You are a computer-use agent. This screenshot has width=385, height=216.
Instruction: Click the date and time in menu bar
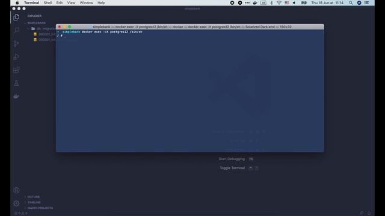327,3
